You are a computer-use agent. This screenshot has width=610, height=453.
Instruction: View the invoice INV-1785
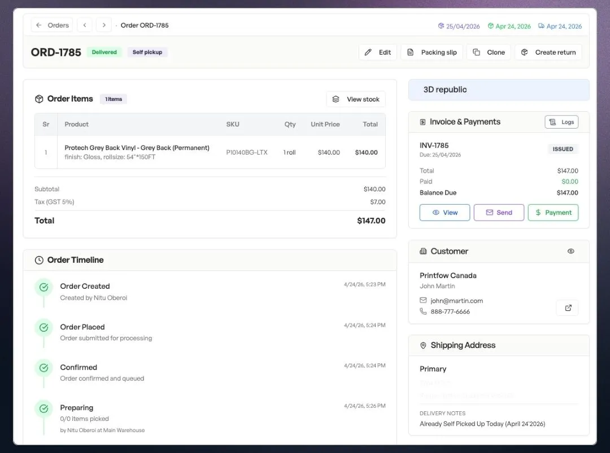445,213
